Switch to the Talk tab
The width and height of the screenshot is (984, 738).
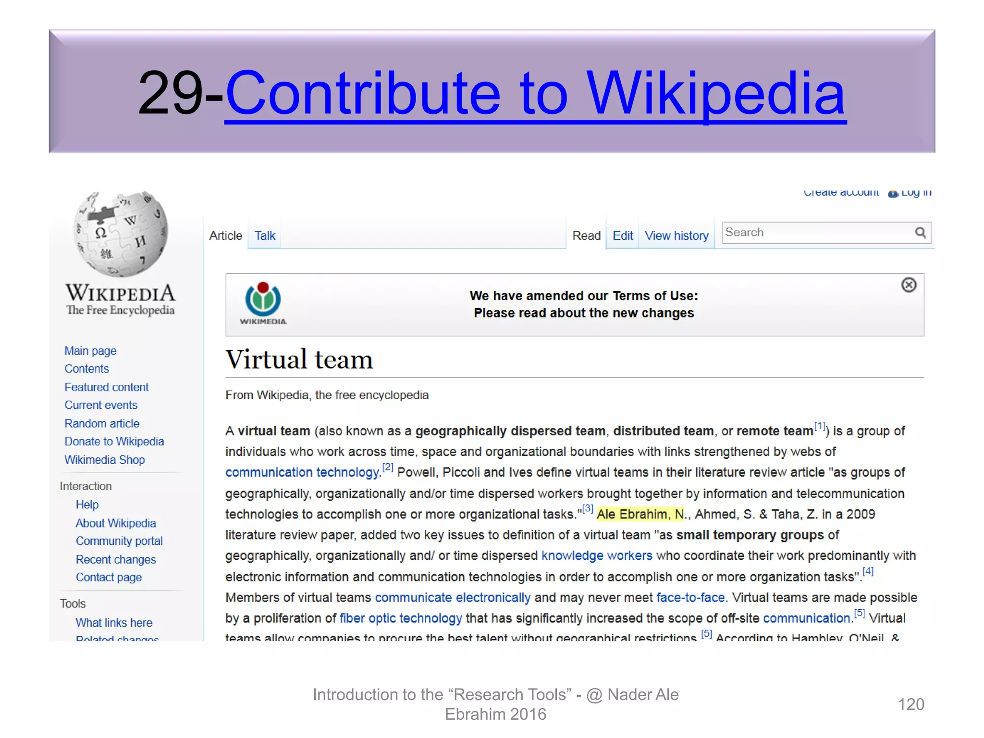point(265,236)
